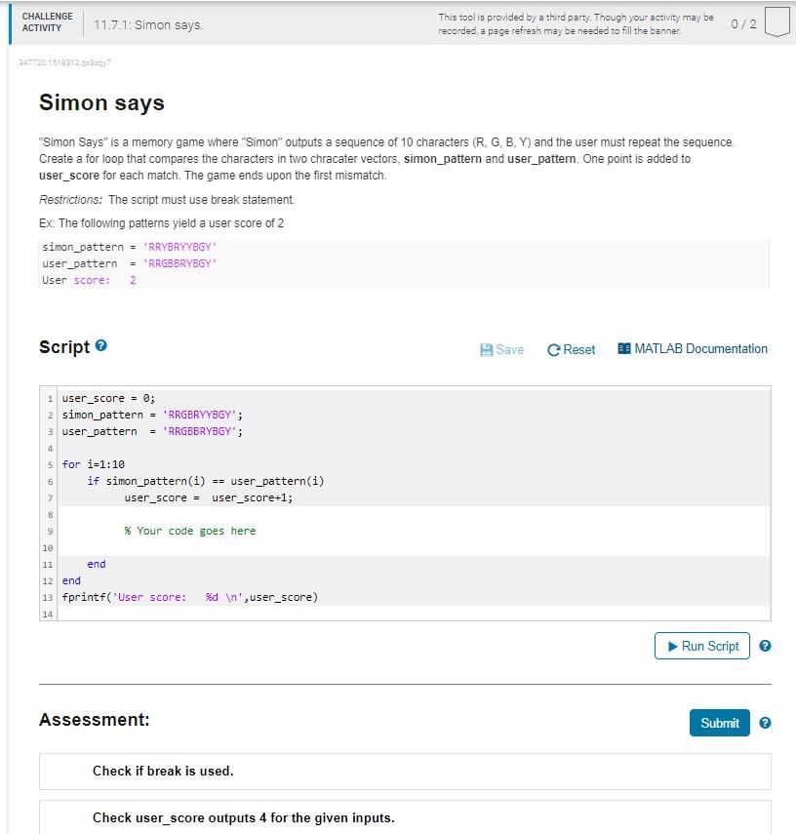Viewport: 796px width, 834px height.
Task: Click the play triangle in Run Script
Action: [672, 646]
